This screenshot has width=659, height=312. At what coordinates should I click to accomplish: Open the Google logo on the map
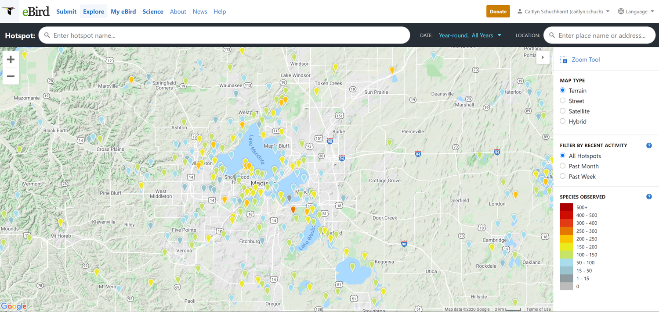[14, 306]
